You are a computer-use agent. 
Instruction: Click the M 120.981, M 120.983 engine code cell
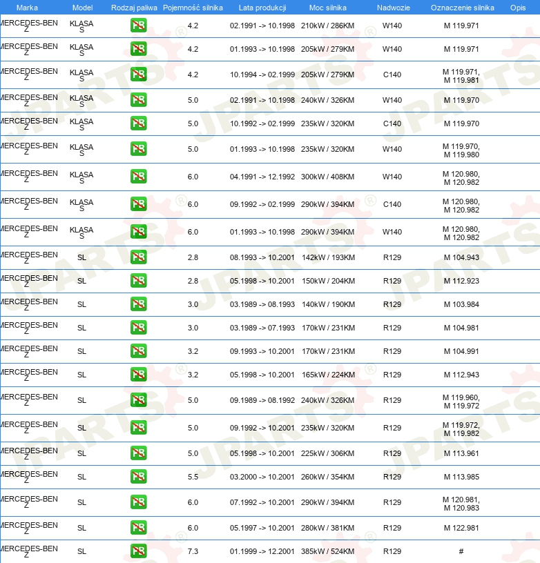point(461,504)
